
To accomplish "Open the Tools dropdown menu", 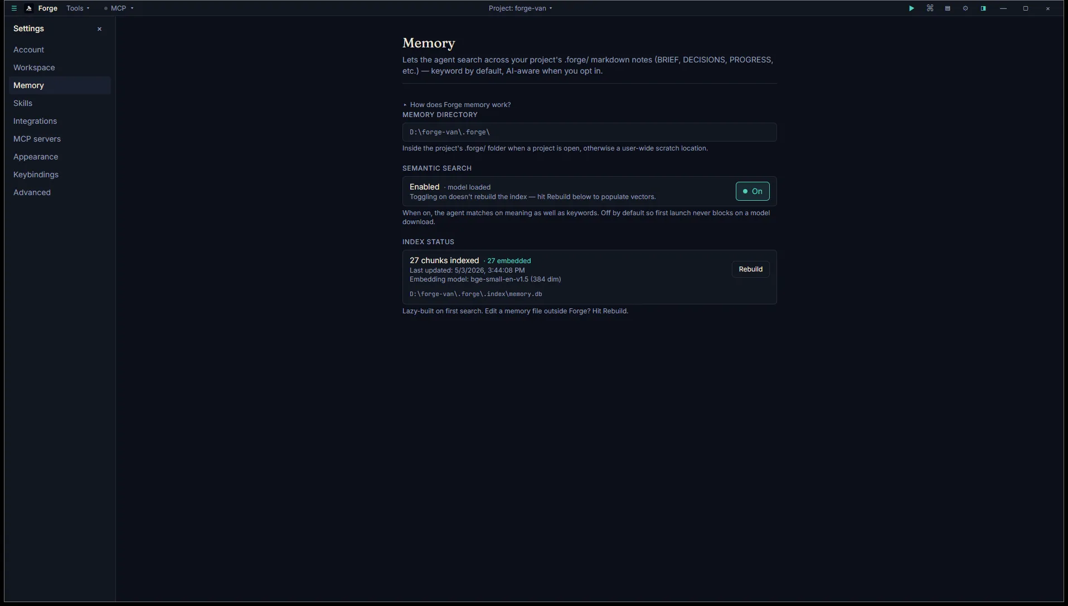I will click(78, 8).
